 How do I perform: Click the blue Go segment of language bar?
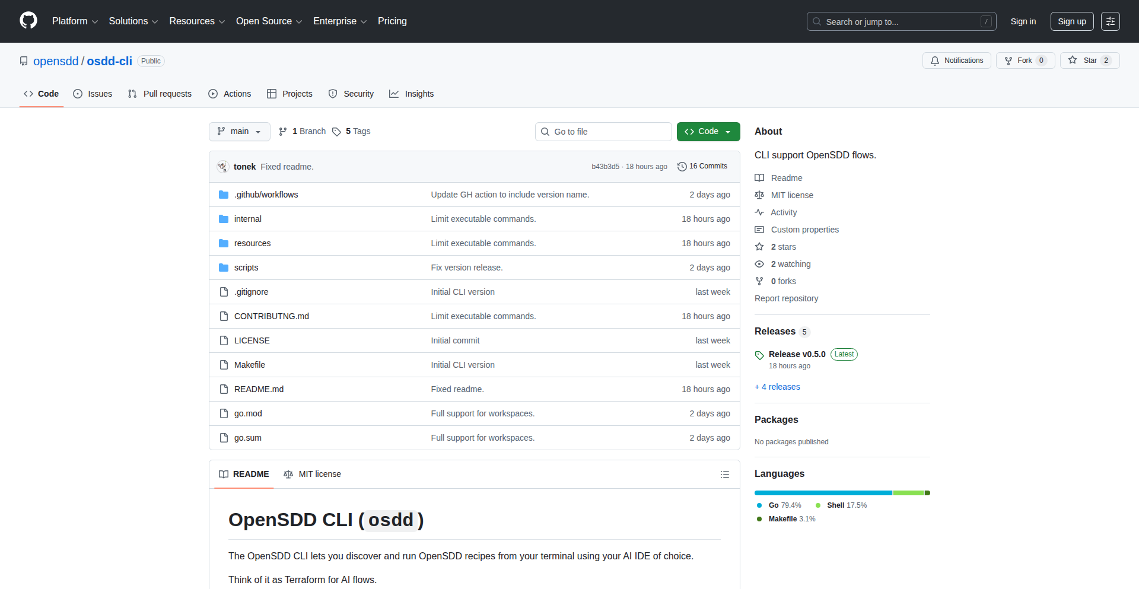click(x=823, y=493)
